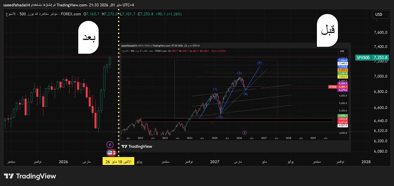Click the FOREX.com source label in the legend
The height and width of the screenshot is (186, 394).
click(x=71, y=14)
